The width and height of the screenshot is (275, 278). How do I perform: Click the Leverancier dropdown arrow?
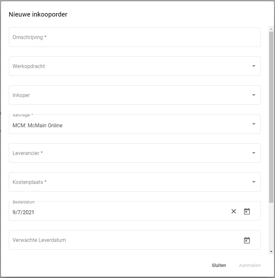point(254,153)
